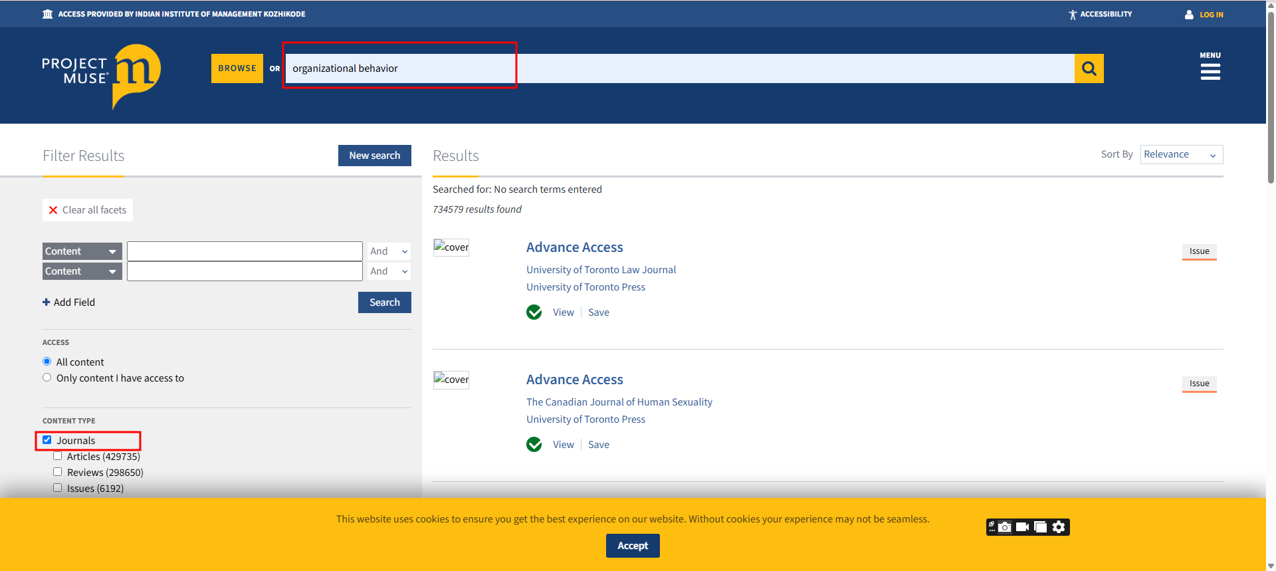Screen dimensions: 1276x571
Task: Uncheck the Journals checkbox
Action: click(47, 440)
